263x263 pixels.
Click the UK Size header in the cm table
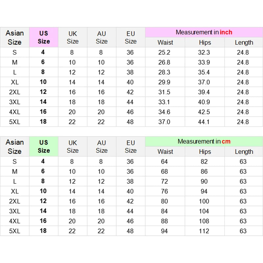click(73, 146)
